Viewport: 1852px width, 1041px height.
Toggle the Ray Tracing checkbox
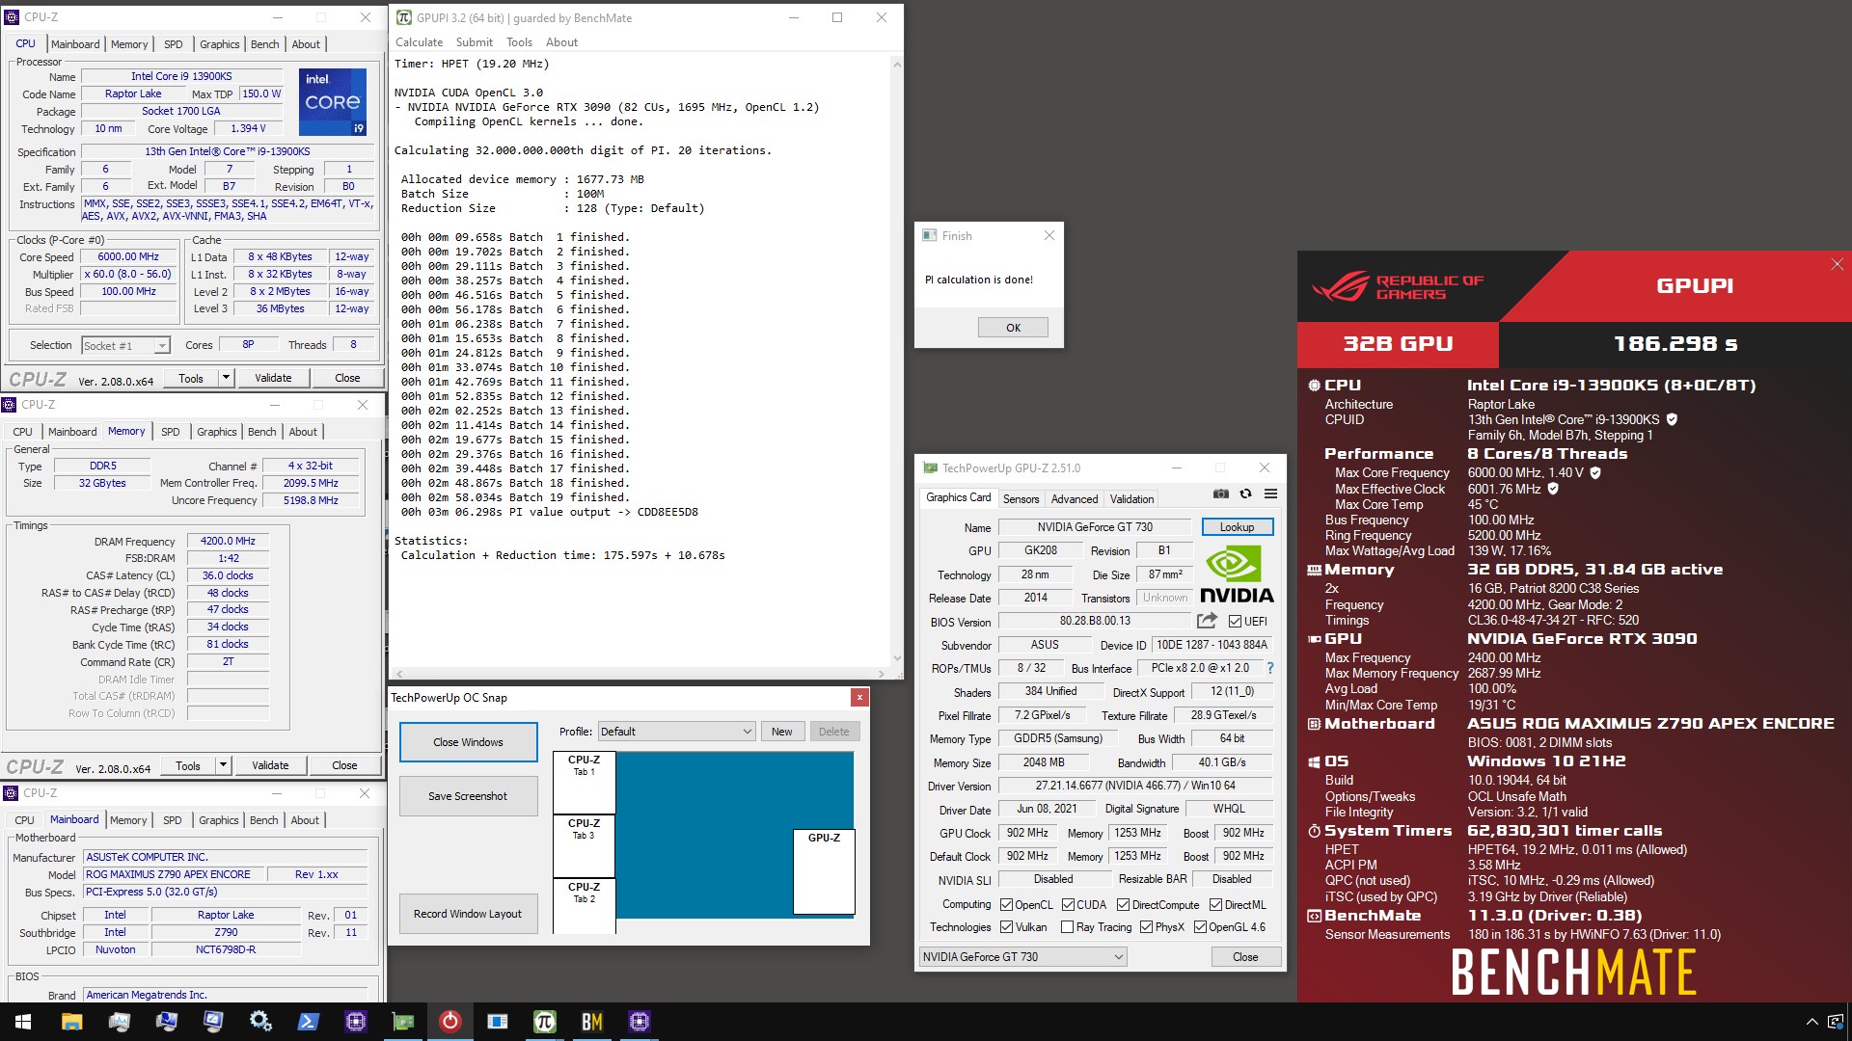1067,927
